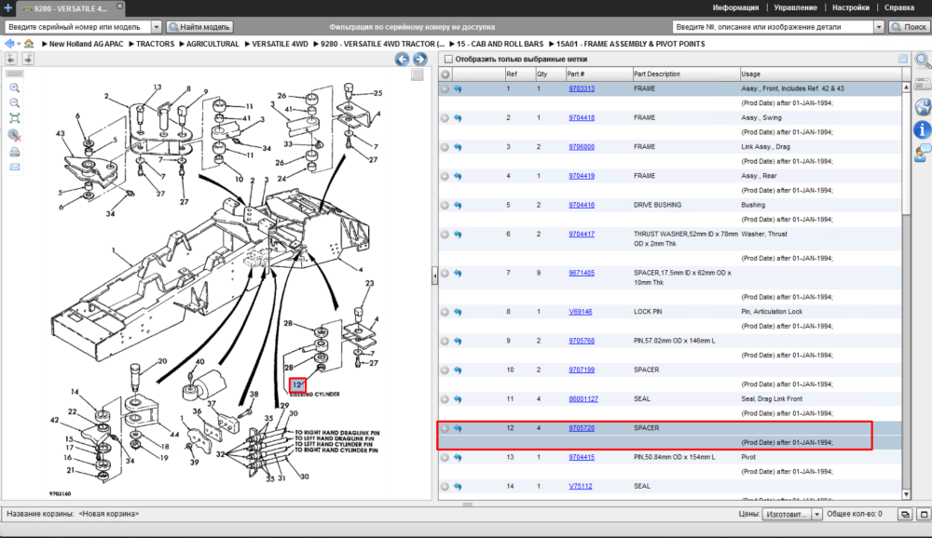Toggle round add button for LOCK PIN row
932x538 pixels.
click(x=445, y=312)
